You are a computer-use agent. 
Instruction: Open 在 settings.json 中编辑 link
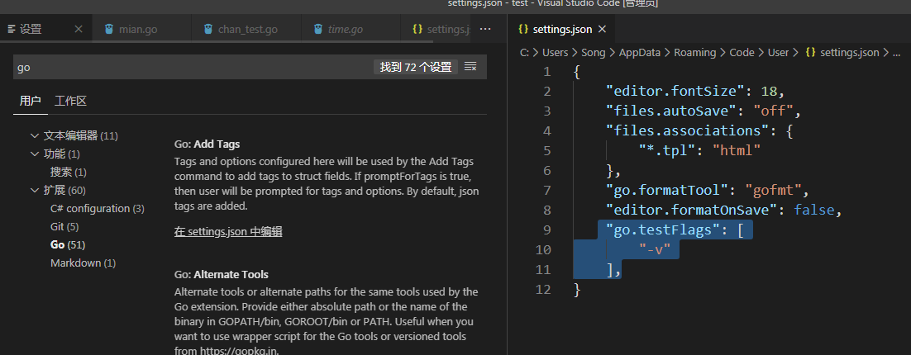[x=228, y=231]
